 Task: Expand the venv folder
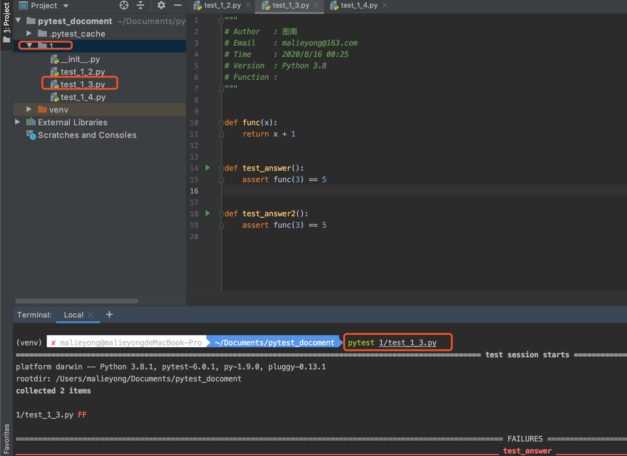pyautogui.click(x=29, y=109)
